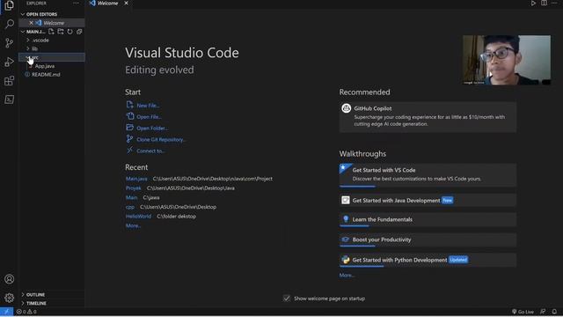Open Get Started with Java Development walkthrough

(x=428, y=200)
